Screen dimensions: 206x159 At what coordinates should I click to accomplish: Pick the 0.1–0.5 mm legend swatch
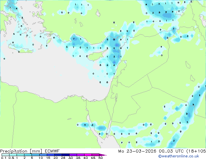point(6,155)
